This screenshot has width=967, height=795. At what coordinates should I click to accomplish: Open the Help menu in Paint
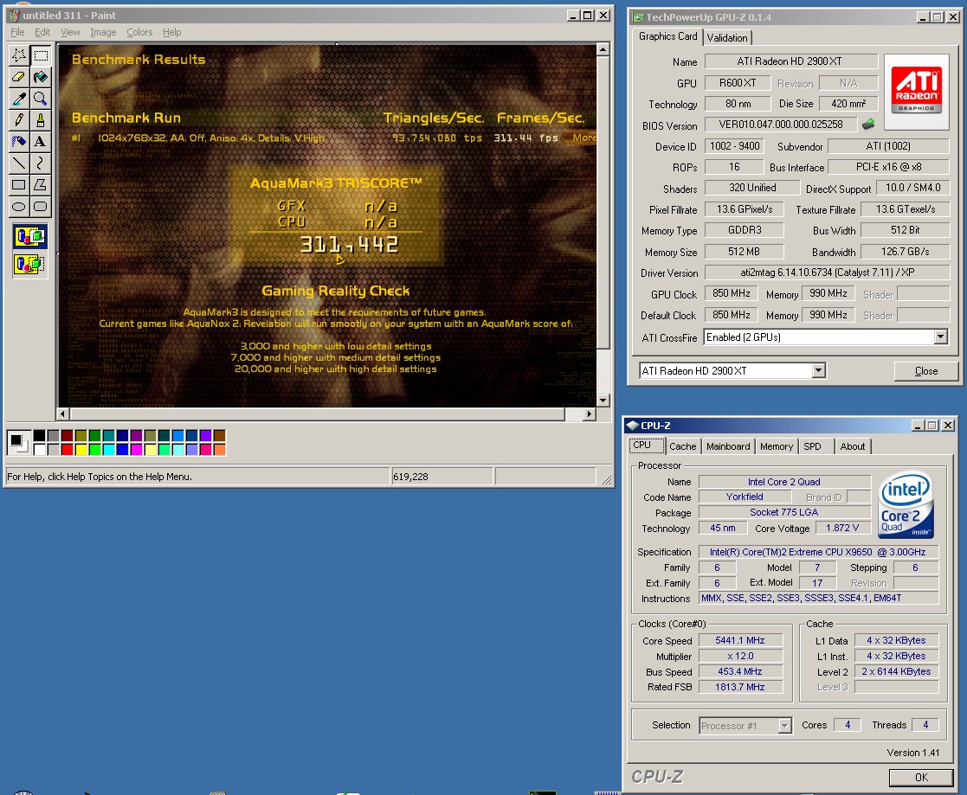172,32
